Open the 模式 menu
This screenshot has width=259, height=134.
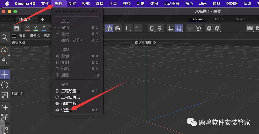pos(86,3)
